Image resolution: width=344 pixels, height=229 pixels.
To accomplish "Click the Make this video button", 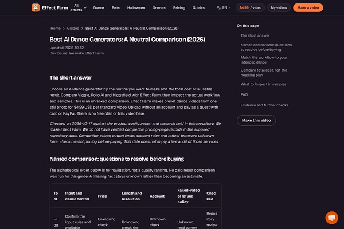I will coord(256,120).
